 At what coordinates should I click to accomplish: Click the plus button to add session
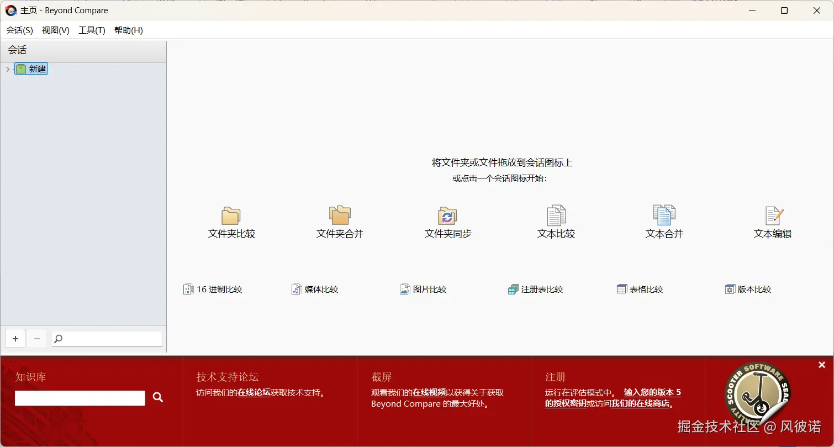point(15,339)
